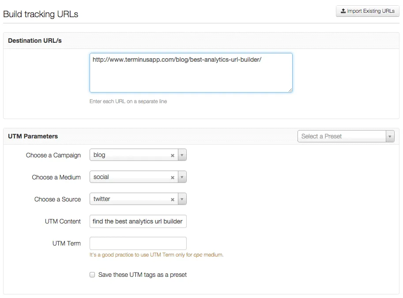The width and height of the screenshot is (403, 298).
Task: Remove social medium using its clear icon
Action: tap(173, 177)
